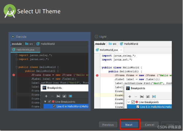Click 'module' breadcrumb in Light preview
Screen dimensions: 183x131
(x=100, y=44)
